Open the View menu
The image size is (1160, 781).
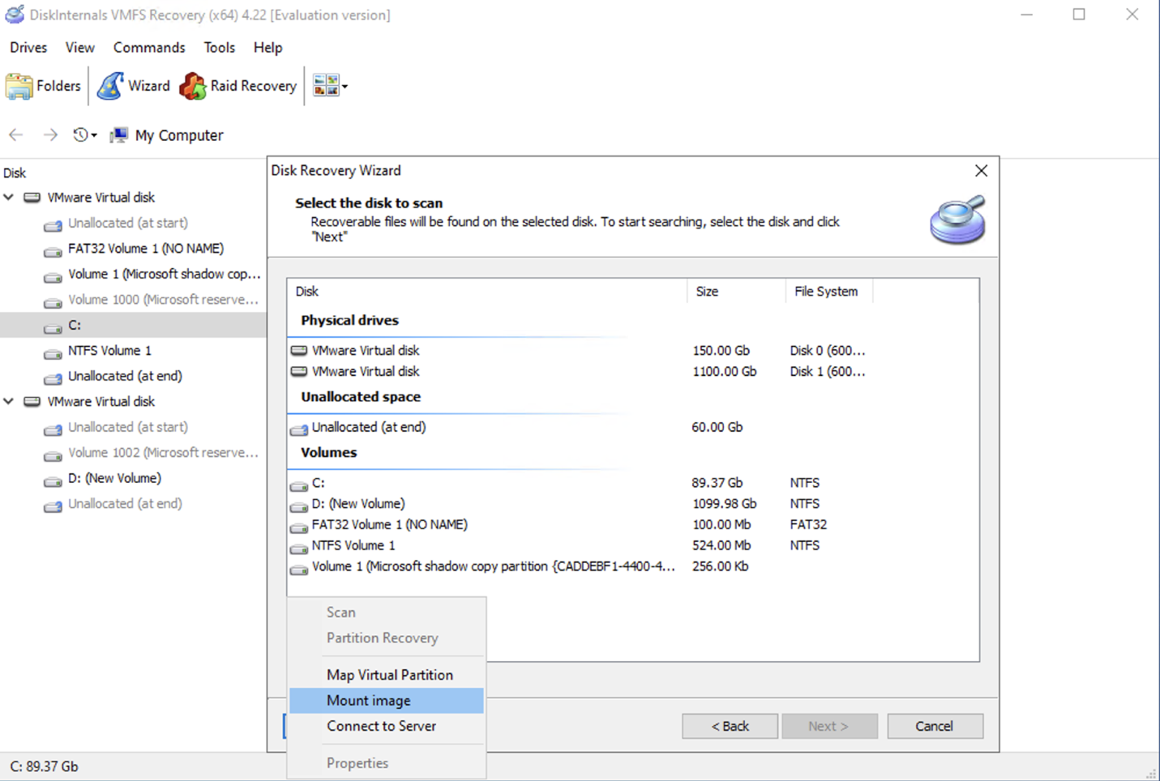click(x=79, y=48)
